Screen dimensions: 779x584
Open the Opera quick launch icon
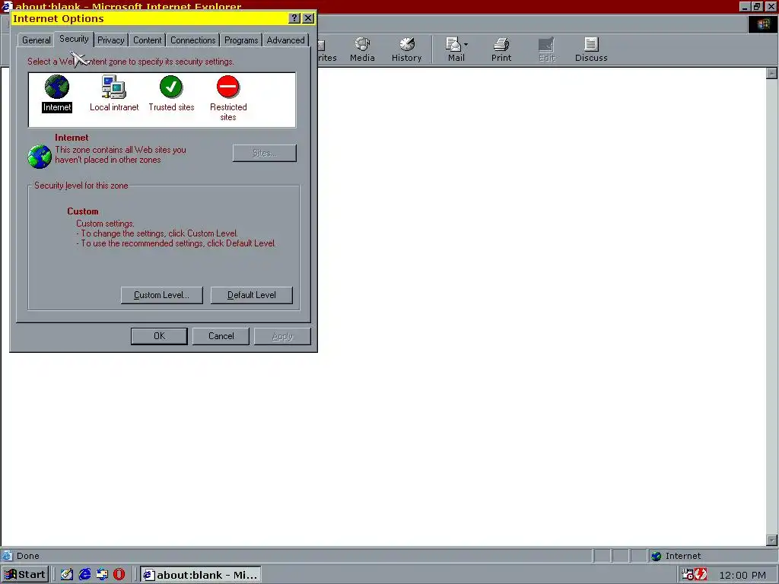pyautogui.click(x=119, y=574)
